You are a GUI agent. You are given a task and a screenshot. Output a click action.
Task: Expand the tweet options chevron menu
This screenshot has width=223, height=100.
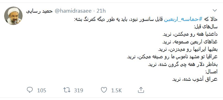click(215, 10)
